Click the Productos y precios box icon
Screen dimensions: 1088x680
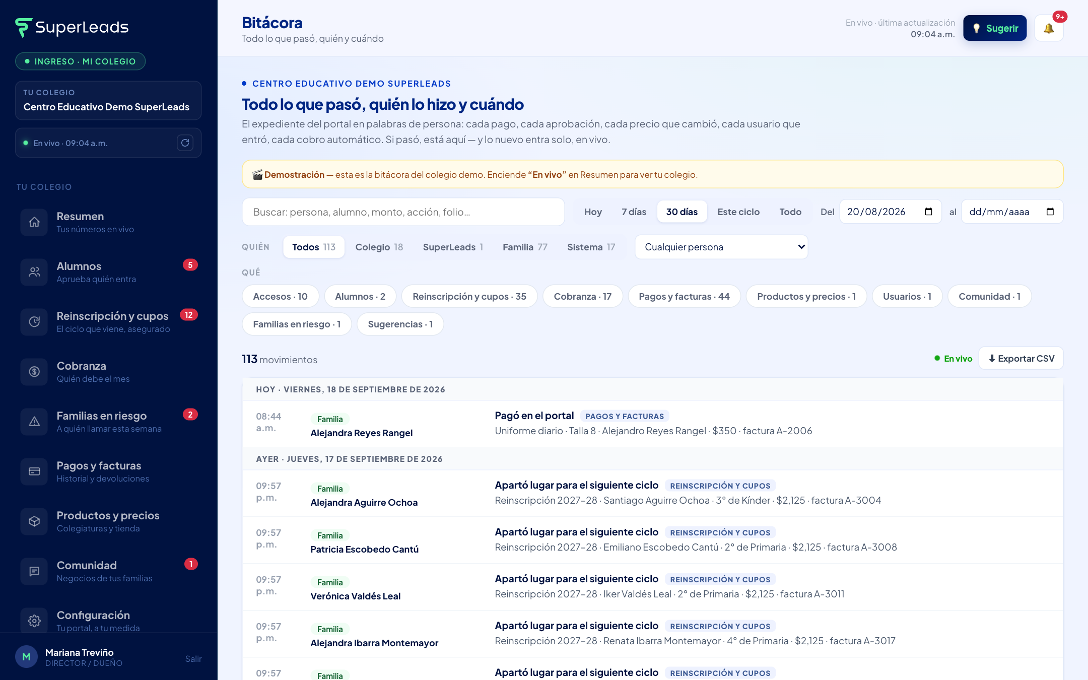[34, 521]
